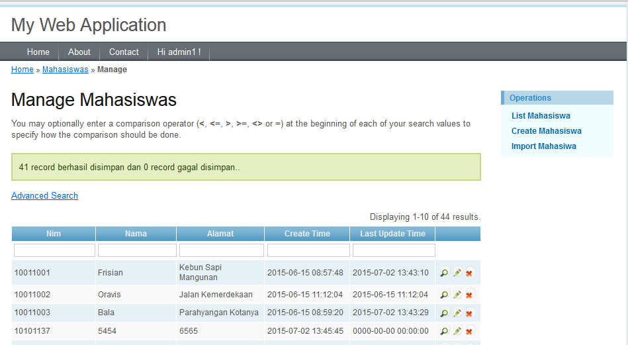The height and width of the screenshot is (345, 628).
Task: View record 10101137 magnifier icon
Action: click(444, 331)
